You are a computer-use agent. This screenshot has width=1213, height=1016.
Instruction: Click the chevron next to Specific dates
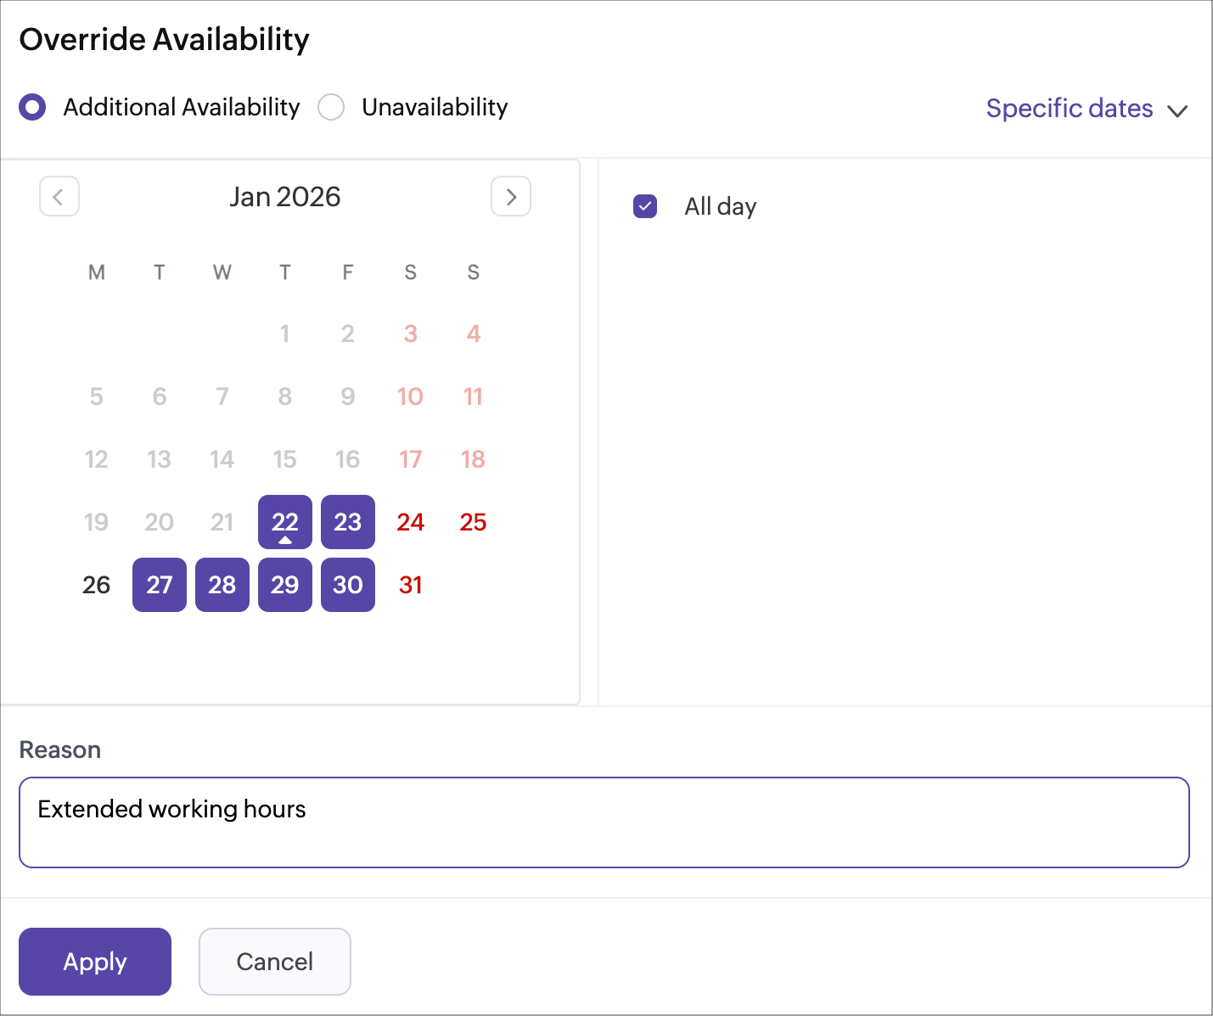(1177, 111)
